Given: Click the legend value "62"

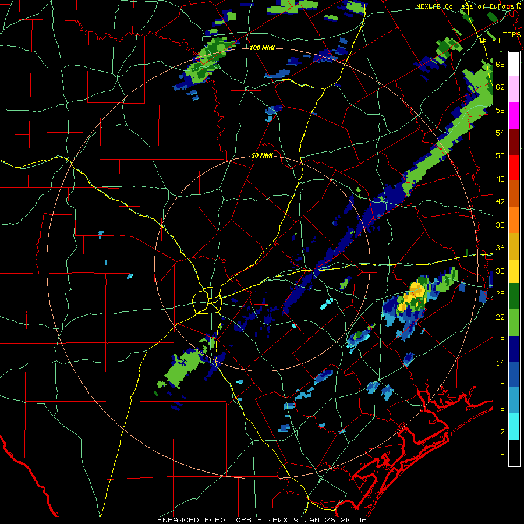Looking at the screenshot, I should [500, 87].
